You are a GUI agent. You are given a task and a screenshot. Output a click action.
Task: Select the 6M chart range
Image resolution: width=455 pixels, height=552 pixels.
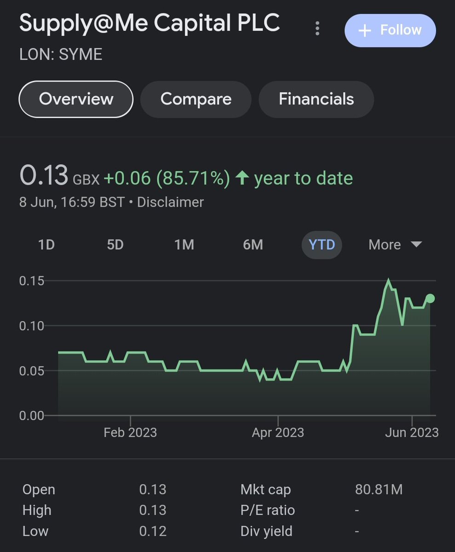(x=253, y=245)
